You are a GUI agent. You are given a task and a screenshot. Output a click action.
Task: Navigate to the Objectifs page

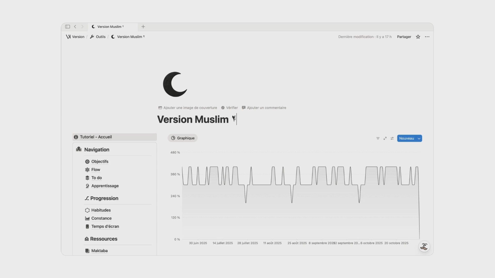(x=100, y=161)
